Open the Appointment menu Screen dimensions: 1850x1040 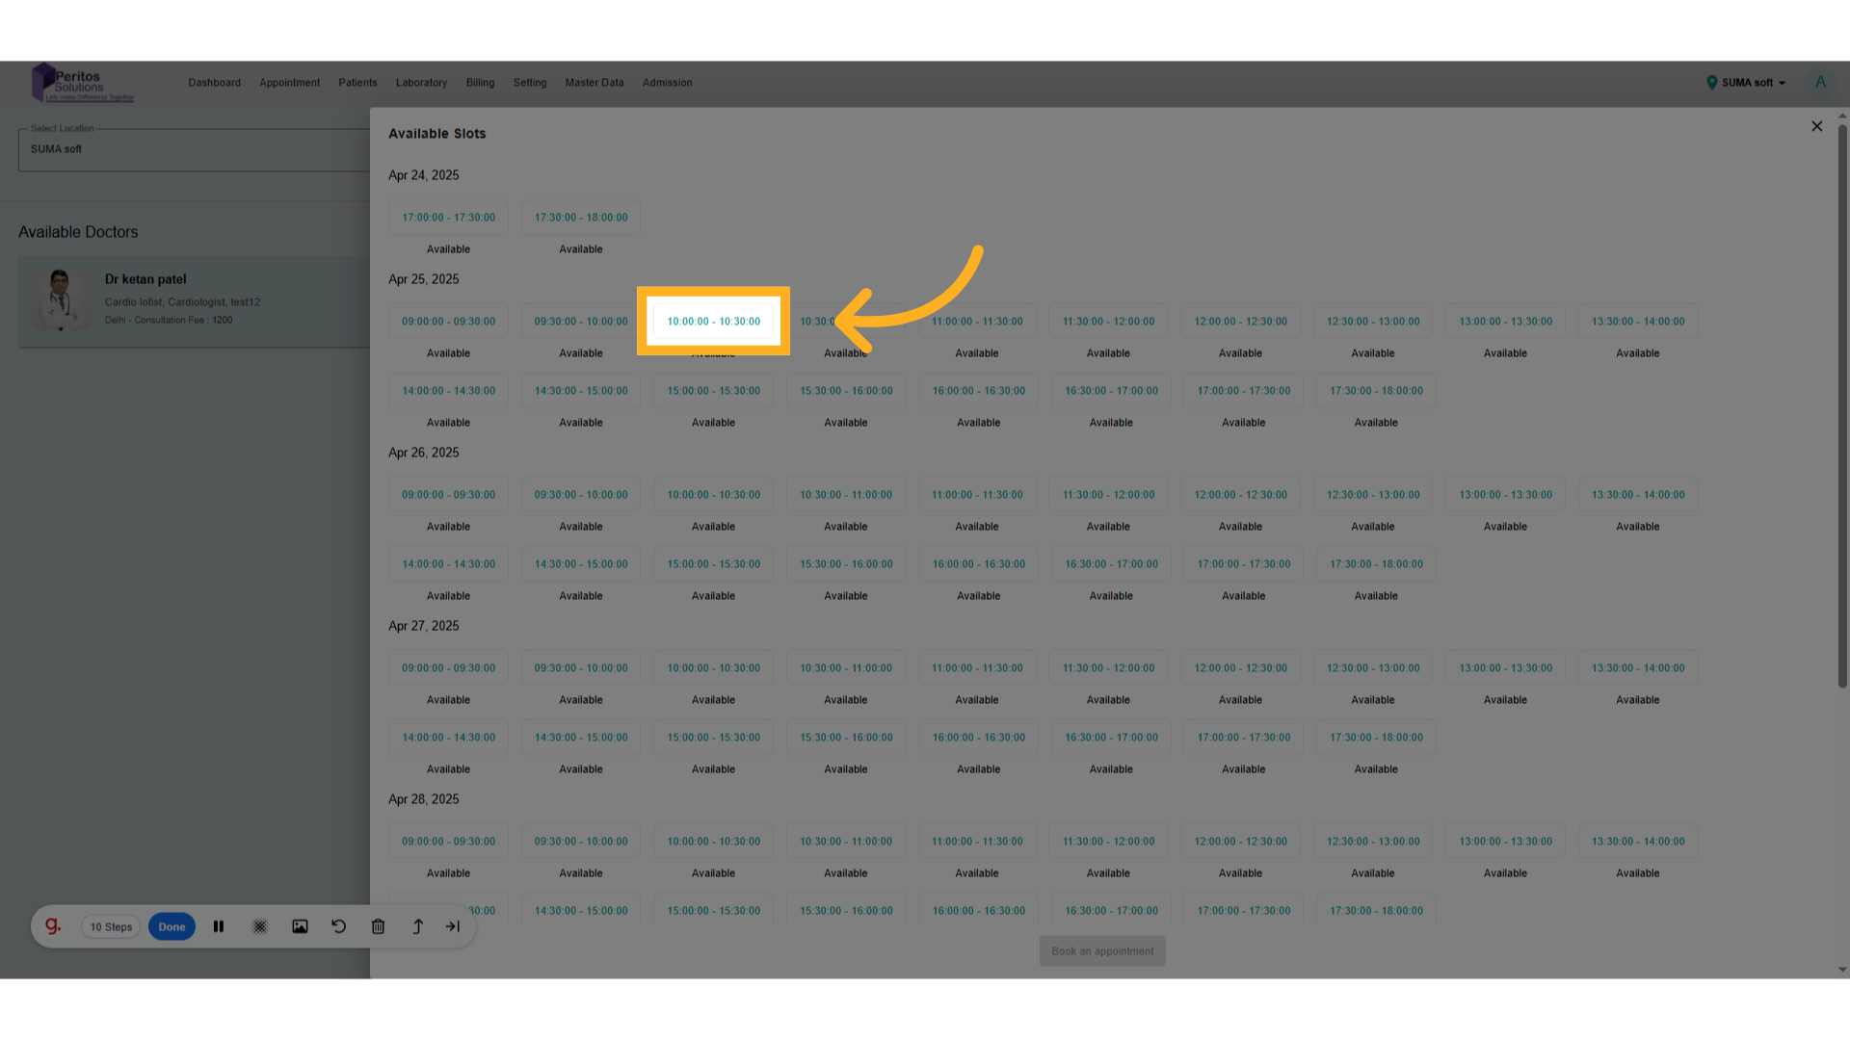(289, 83)
